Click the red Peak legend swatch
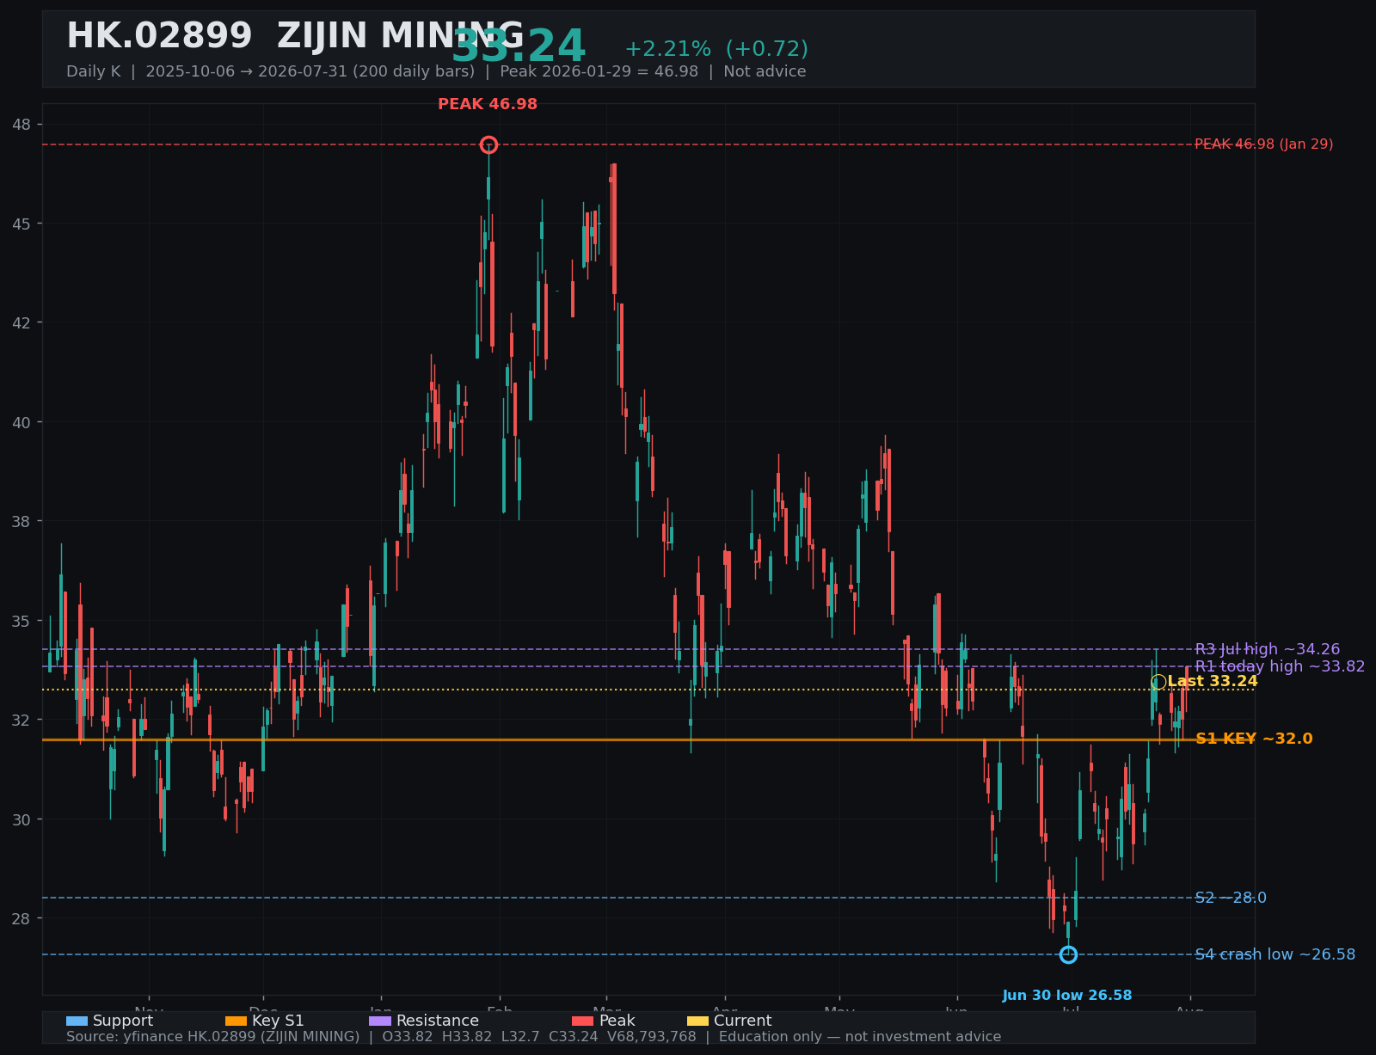This screenshot has height=1055, width=1376. pos(583,1021)
